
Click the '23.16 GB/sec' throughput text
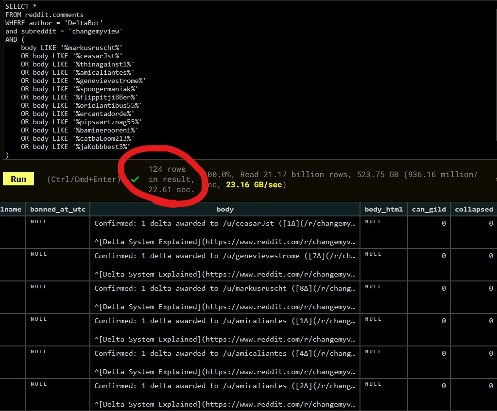pyautogui.click(x=253, y=185)
